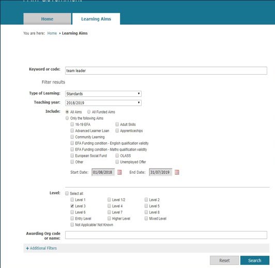Enable European Social Fund checkbox
Viewport: 275px width, 268px height.
pos(72,156)
